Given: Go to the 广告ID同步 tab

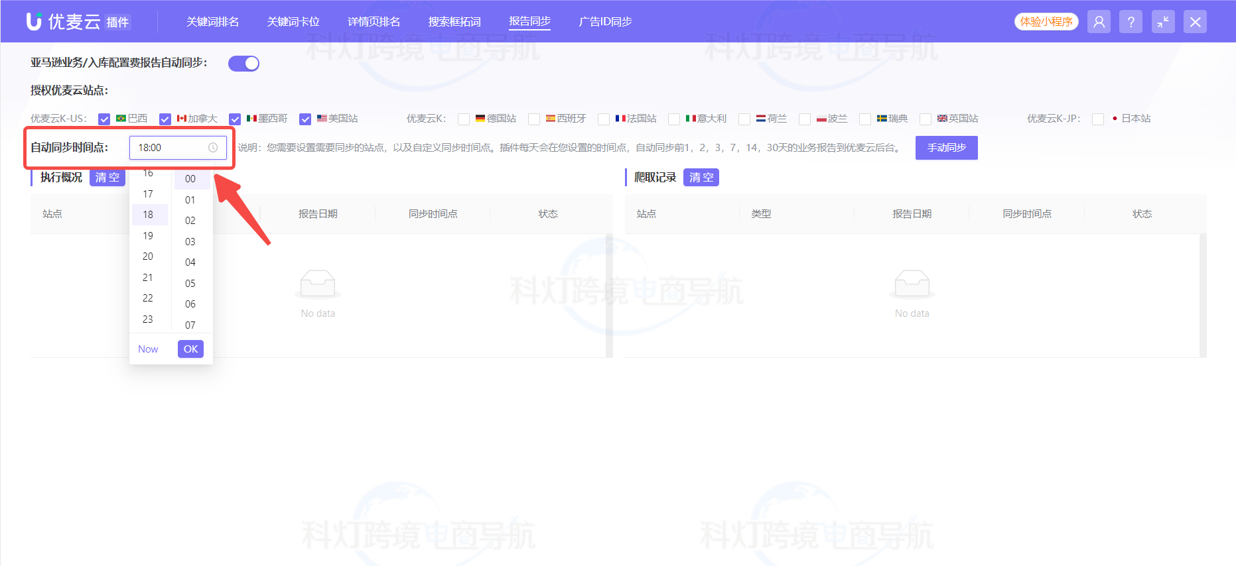Looking at the screenshot, I should coord(605,22).
